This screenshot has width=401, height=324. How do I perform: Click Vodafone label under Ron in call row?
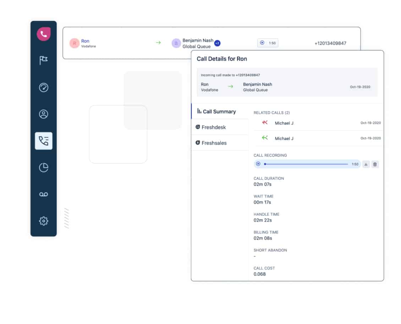pyautogui.click(x=88, y=46)
